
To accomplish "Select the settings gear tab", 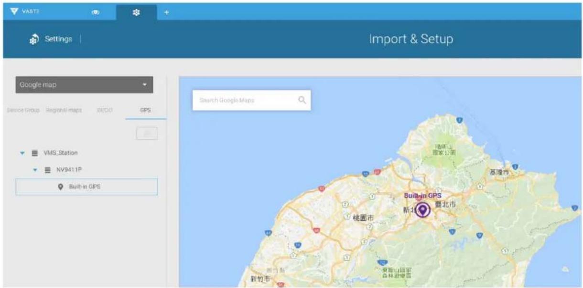I will (136, 12).
